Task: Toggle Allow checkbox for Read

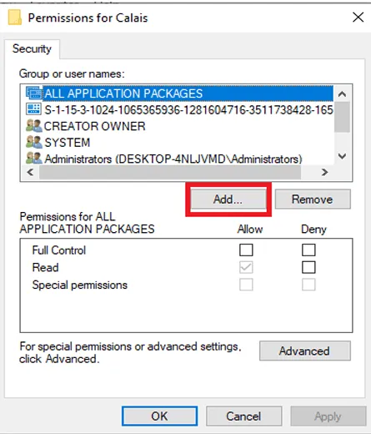Action: tap(246, 267)
